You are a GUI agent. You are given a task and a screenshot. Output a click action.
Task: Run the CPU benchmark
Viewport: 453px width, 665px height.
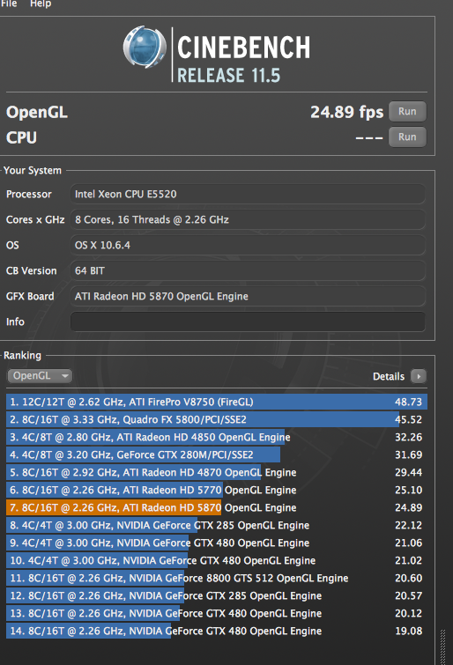click(407, 137)
